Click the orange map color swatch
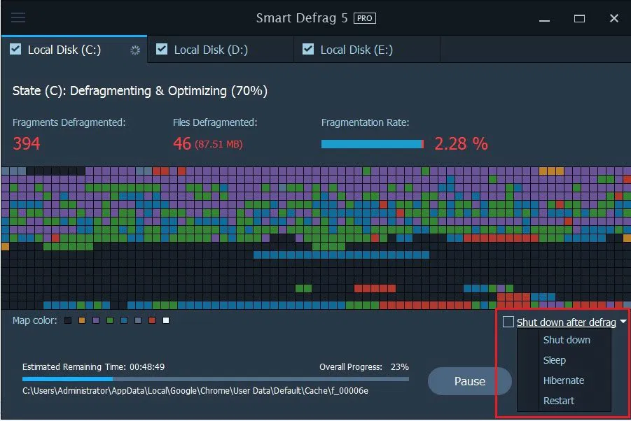The height and width of the screenshot is (421, 631). click(82, 321)
